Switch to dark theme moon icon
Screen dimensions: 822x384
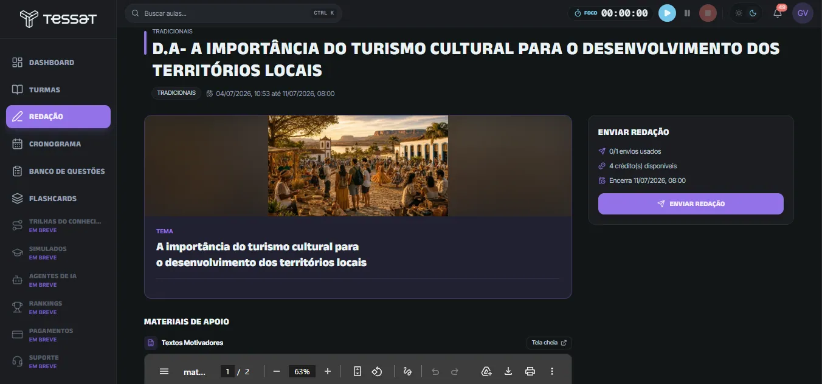[753, 13]
